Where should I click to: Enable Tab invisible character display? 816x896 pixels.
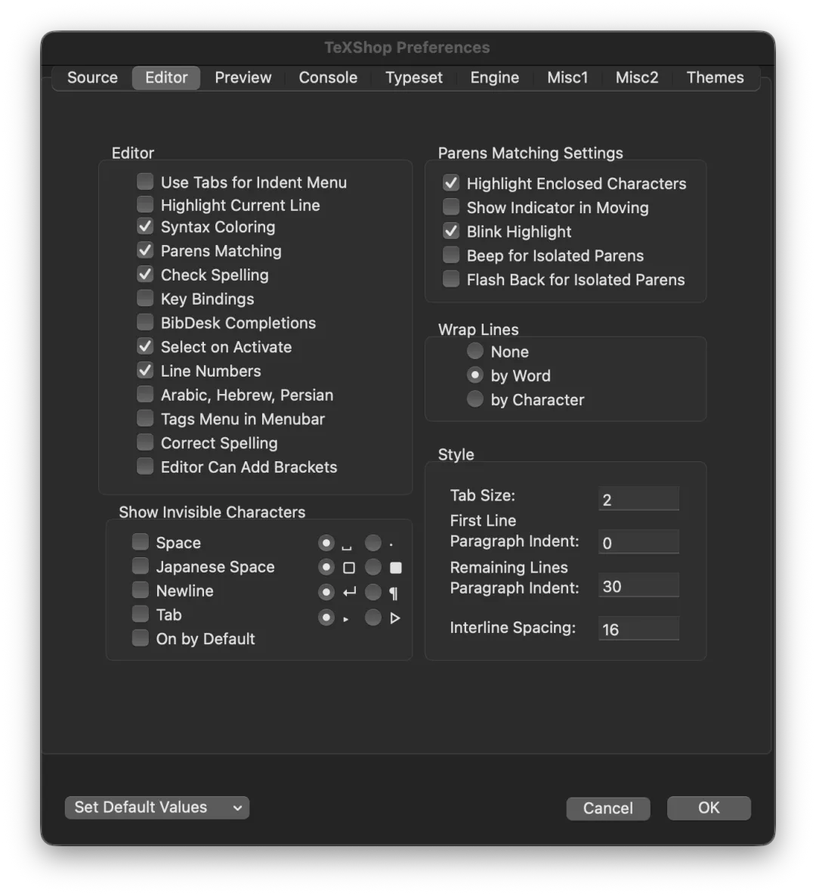point(141,614)
